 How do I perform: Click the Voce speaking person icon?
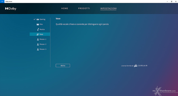pos(38,34)
